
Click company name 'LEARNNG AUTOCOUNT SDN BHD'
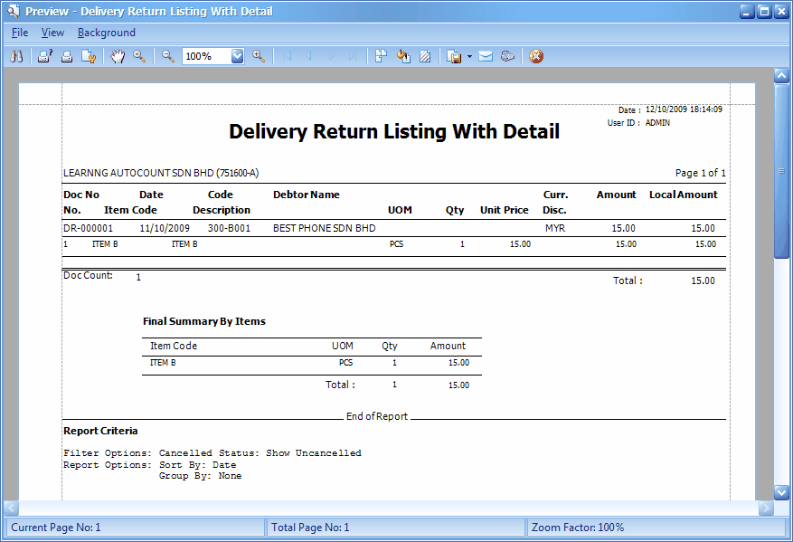138,173
